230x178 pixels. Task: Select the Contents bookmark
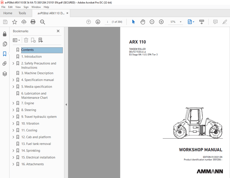point(42,50)
